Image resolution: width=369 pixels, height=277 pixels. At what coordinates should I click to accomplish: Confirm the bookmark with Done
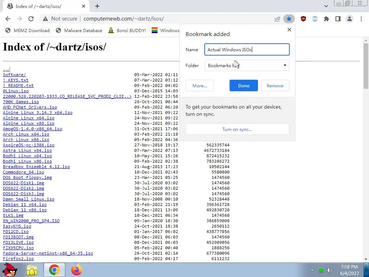tap(244, 85)
